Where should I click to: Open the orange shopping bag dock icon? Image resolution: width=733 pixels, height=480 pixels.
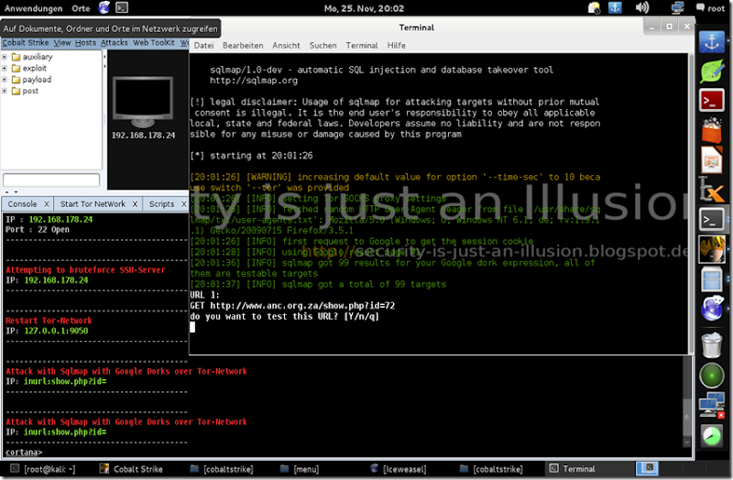[x=712, y=130]
